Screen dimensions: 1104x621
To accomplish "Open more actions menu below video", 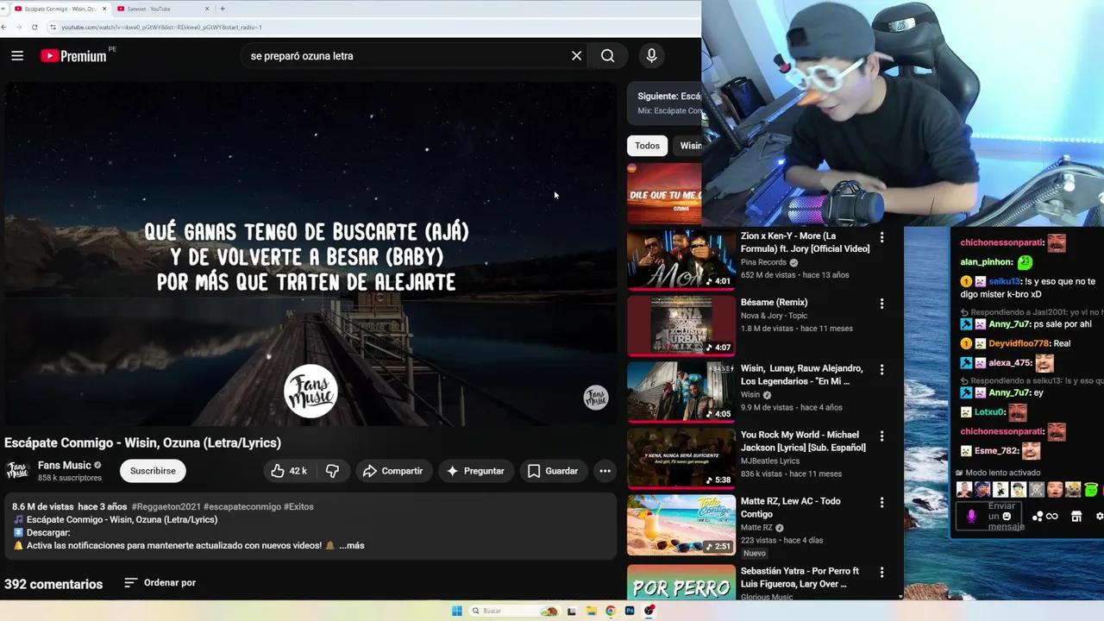I will [605, 471].
